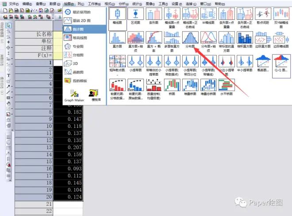The image size is (292, 216).
Task: Select 帕累托图-原始数据 Pareto raw chart
Action: [135, 89]
